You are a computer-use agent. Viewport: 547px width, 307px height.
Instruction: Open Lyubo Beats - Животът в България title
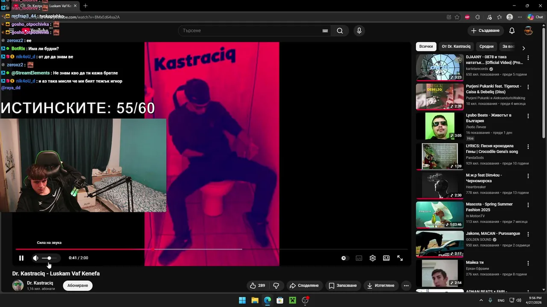(488, 118)
